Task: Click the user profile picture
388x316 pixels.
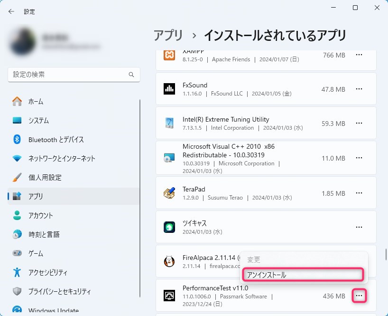Action: (x=22, y=41)
